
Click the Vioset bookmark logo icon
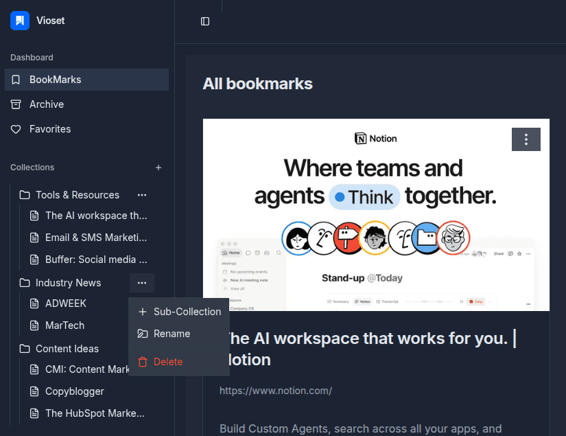pos(20,21)
